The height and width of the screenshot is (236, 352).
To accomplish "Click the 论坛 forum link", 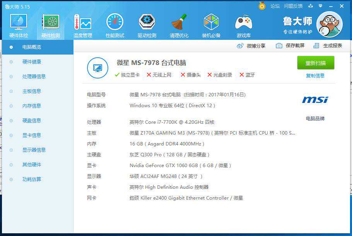I will [275, 6].
